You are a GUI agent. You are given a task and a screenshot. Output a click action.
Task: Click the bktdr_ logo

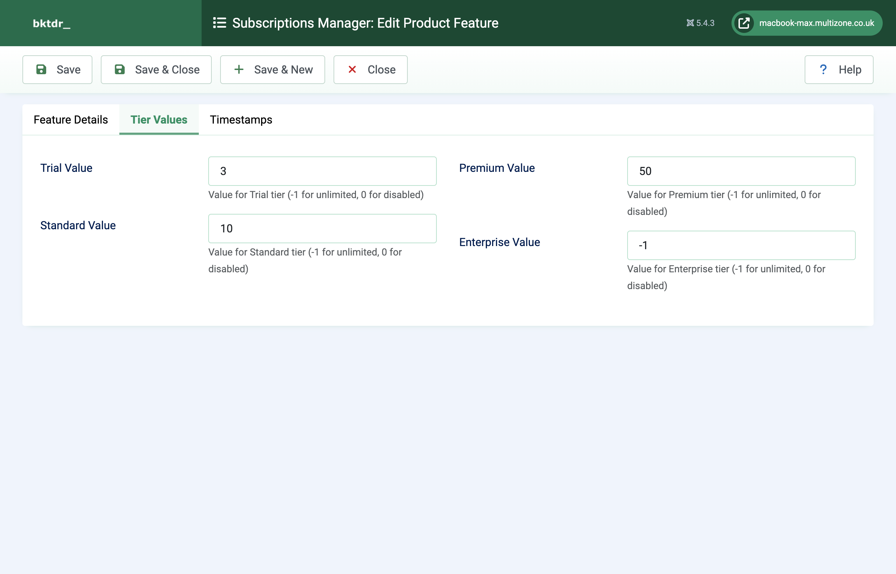pyautogui.click(x=51, y=23)
